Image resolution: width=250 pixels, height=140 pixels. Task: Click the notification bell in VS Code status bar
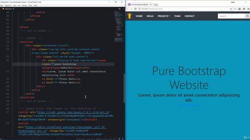[x=123, y=139]
